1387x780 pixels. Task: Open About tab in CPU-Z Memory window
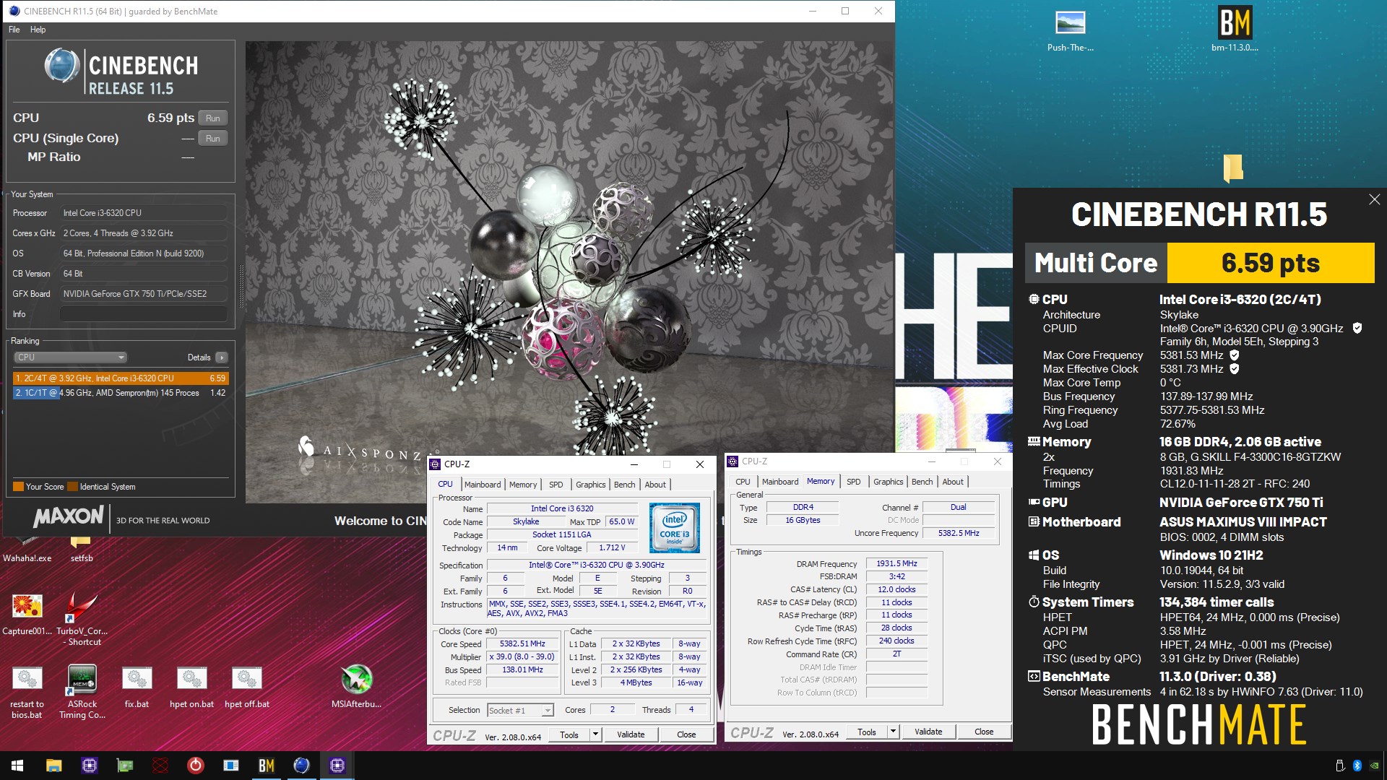pos(952,482)
